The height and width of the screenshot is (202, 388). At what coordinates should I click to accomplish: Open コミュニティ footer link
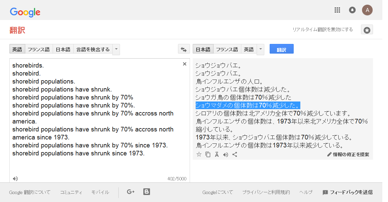[x=71, y=192]
